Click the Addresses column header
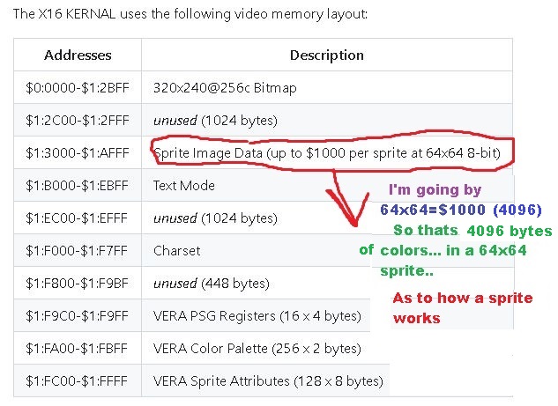This screenshot has height=406, width=558. coord(78,55)
